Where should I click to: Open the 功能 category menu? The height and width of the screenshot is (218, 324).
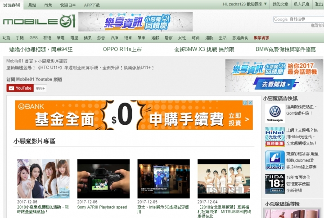[x=6, y=38]
